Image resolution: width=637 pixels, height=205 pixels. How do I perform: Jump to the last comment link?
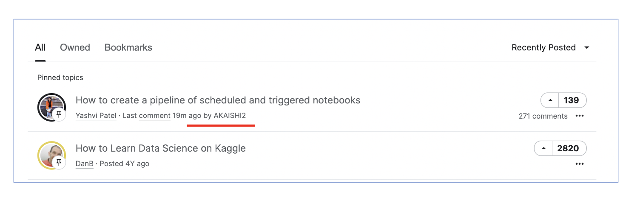(x=154, y=116)
